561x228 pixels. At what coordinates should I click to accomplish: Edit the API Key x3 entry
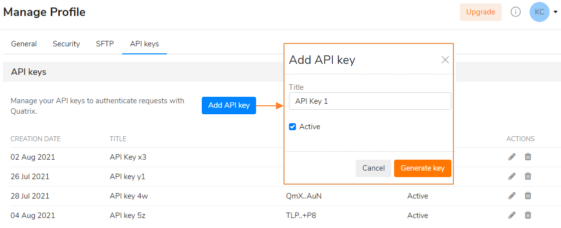512,157
